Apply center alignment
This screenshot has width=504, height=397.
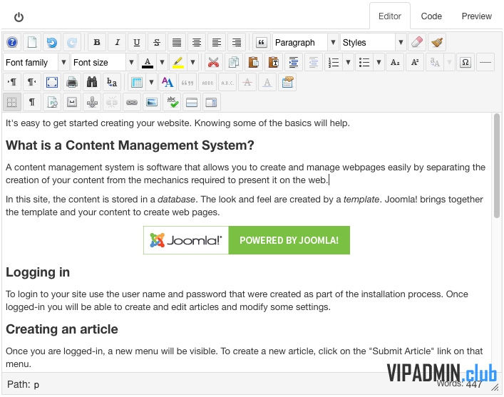click(x=197, y=42)
